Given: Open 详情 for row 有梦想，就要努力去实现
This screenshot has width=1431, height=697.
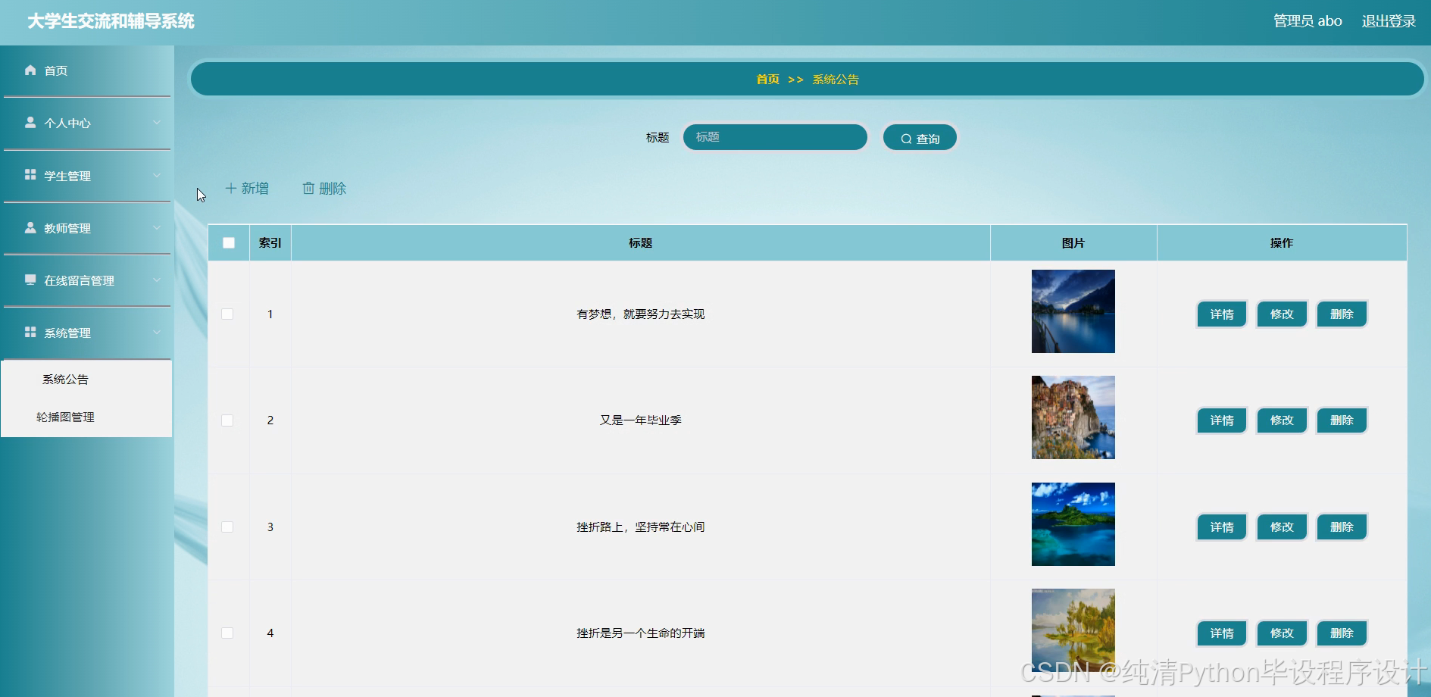Looking at the screenshot, I should tap(1222, 314).
